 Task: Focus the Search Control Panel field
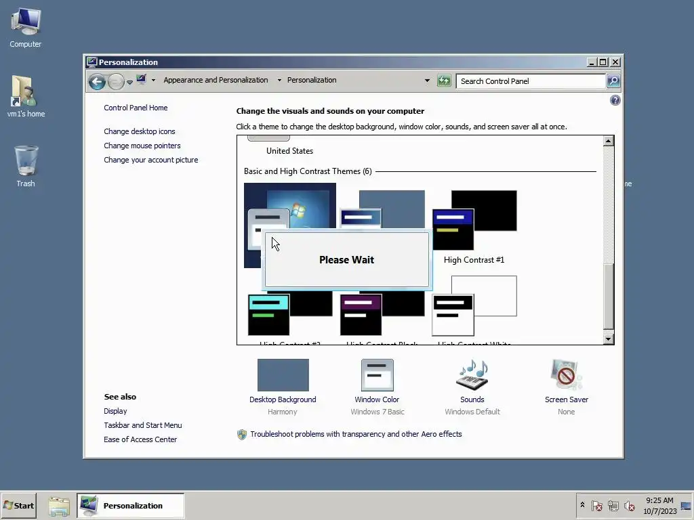tap(531, 81)
